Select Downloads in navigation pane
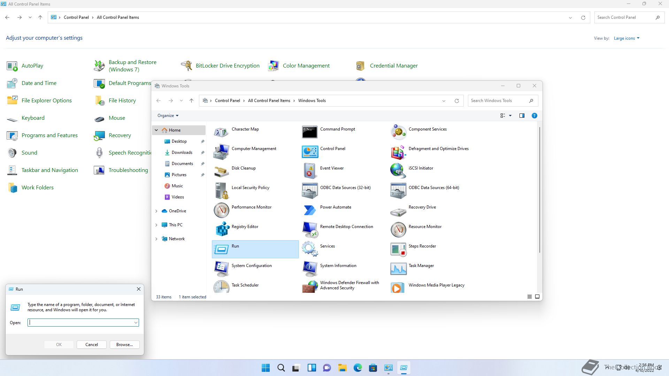 pyautogui.click(x=182, y=152)
